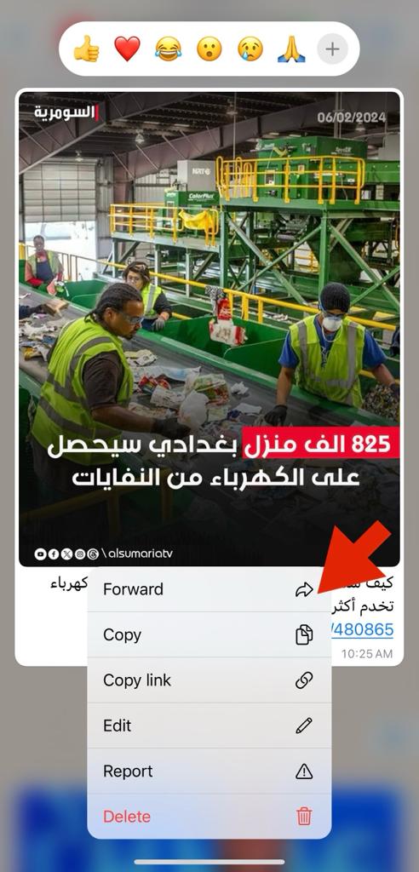This screenshot has width=419, height=872.
Task: React with the crying face emoji
Action: coord(250,49)
